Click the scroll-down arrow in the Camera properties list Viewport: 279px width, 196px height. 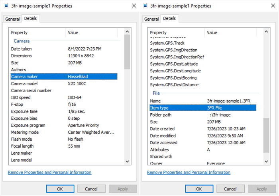click(x=127, y=161)
